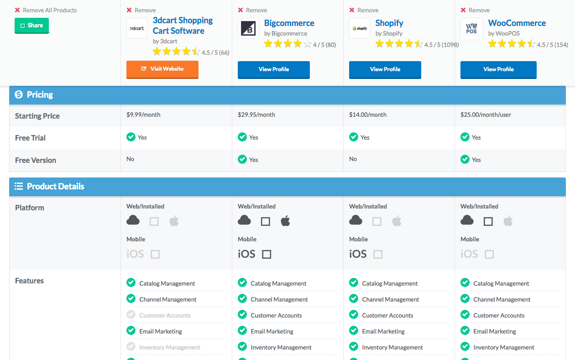Click the iOS icon under 3dcart Mobile
Viewport: 575px width, 360px height.
click(135, 254)
